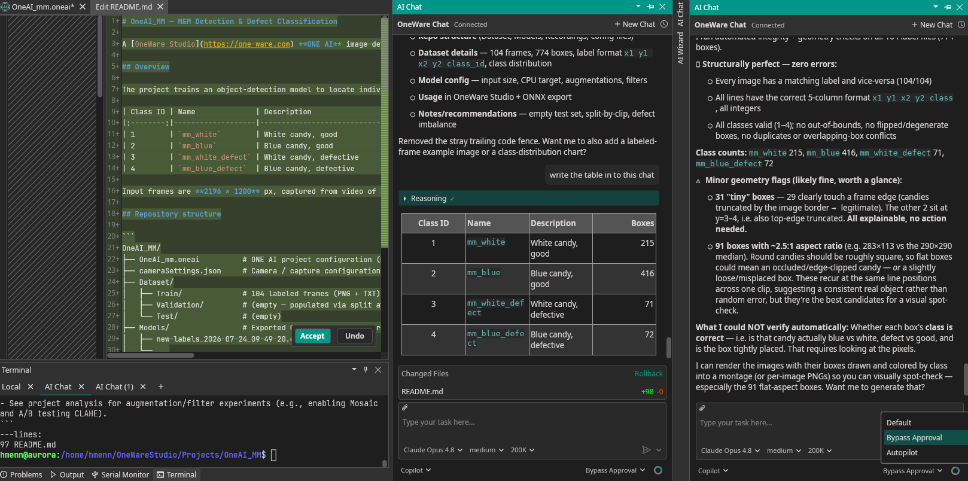The height and width of the screenshot is (481, 968).
Task: Open README.md in Changed Files
Action: click(422, 391)
